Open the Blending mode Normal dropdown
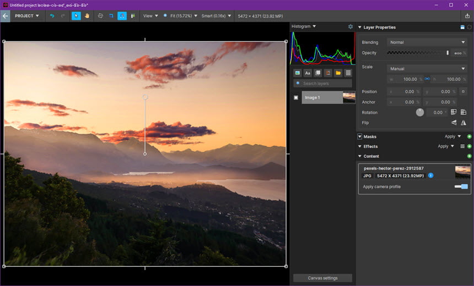The height and width of the screenshot is (286, 474). 427,42
